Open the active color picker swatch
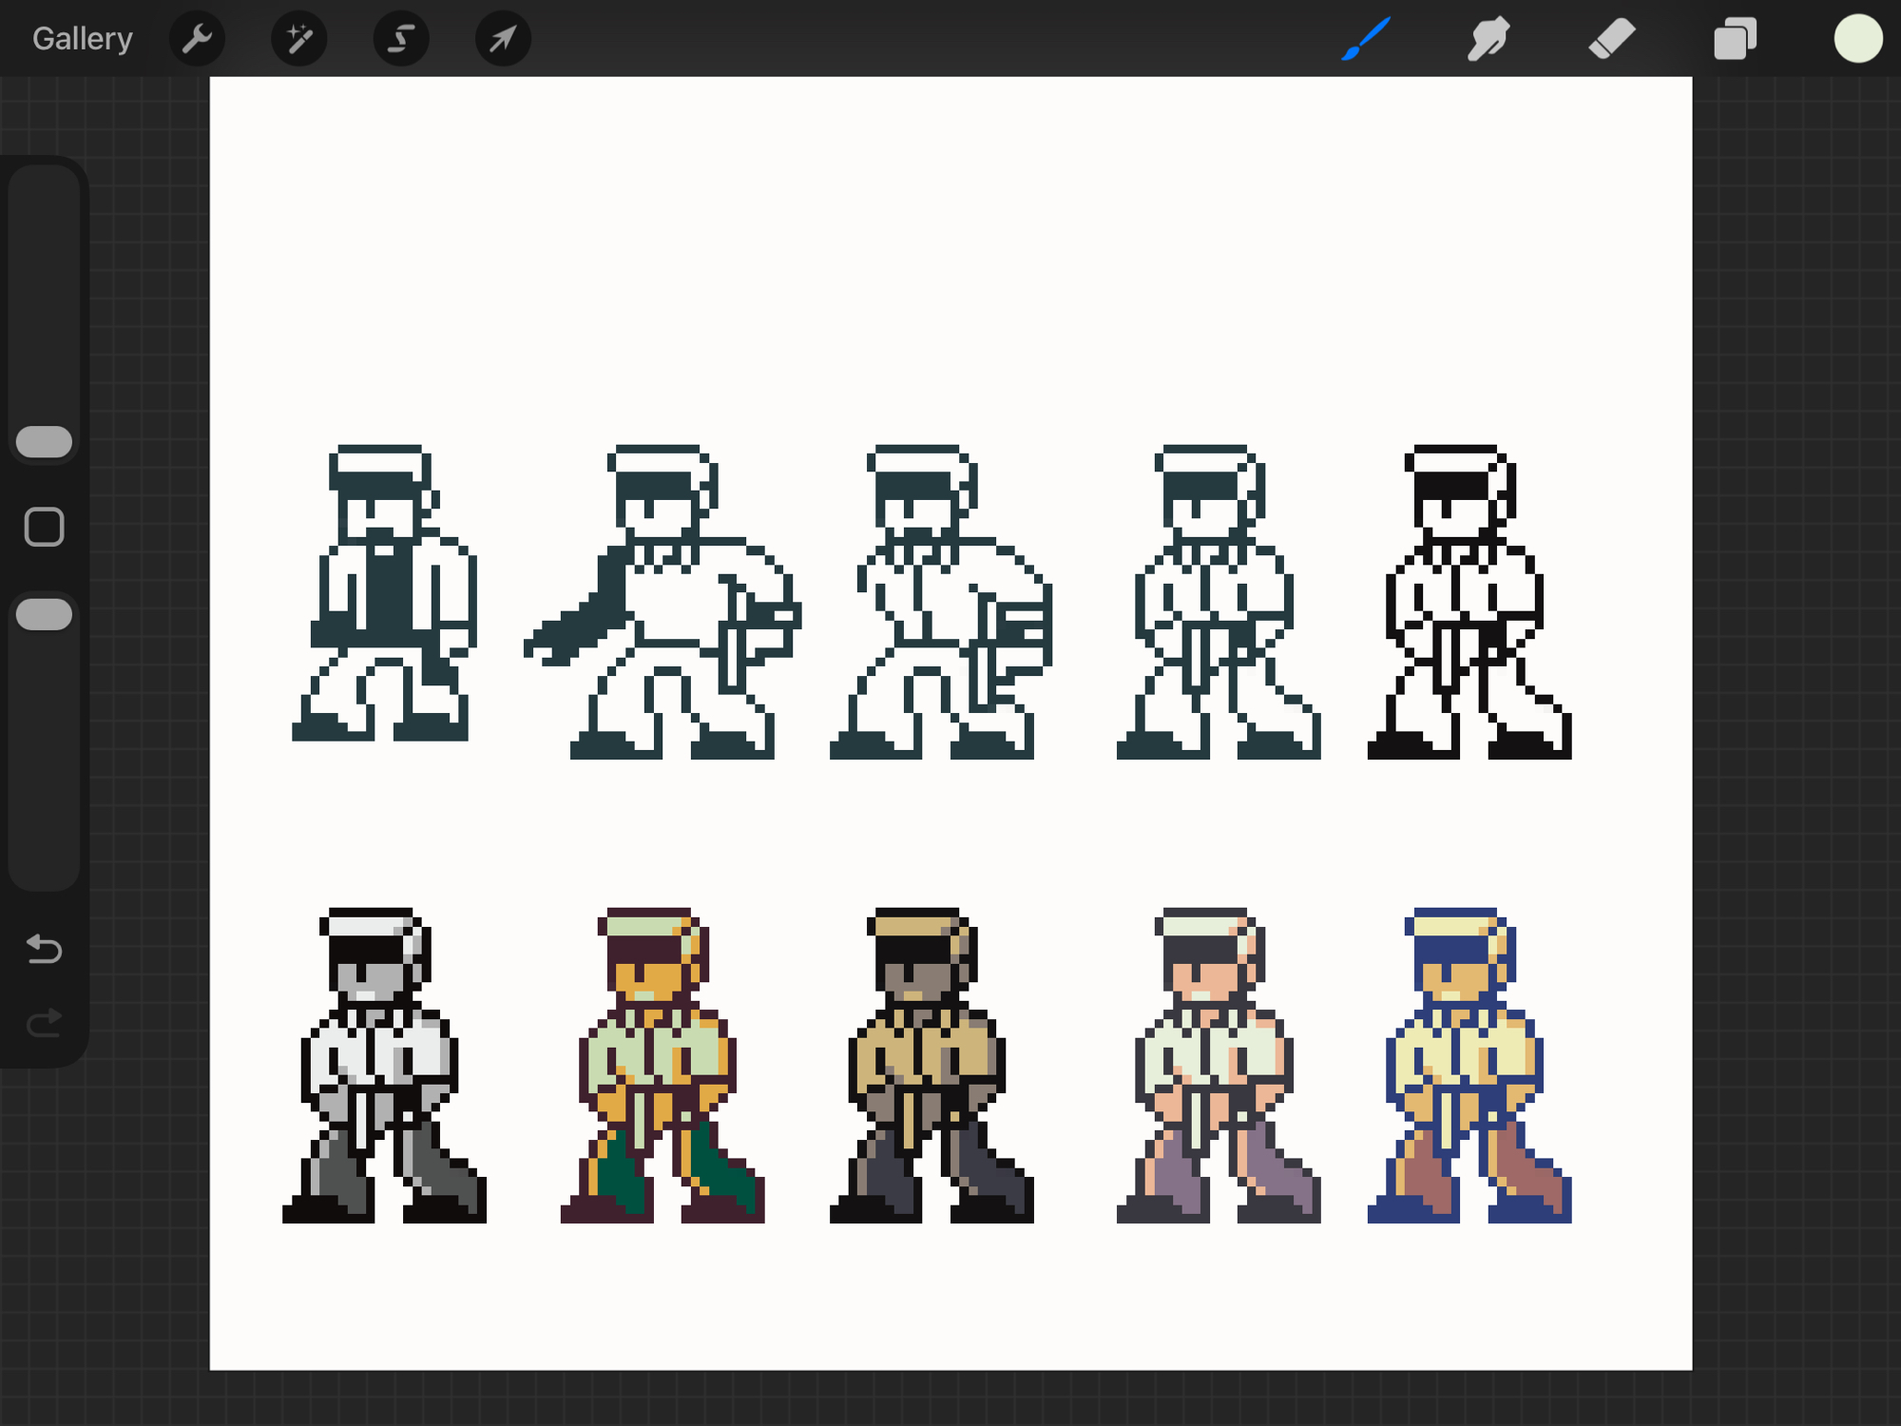1901x1426 pixels. [1857, 39]
